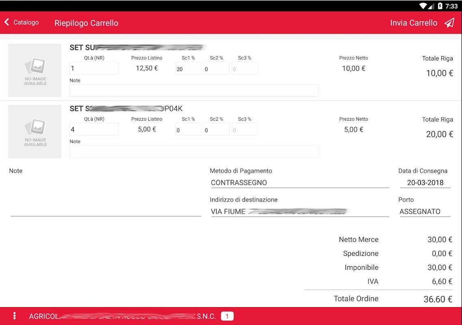Open payment method CONTRASSEGNO selector
462x325 pixels.
[x=299, y=183]
